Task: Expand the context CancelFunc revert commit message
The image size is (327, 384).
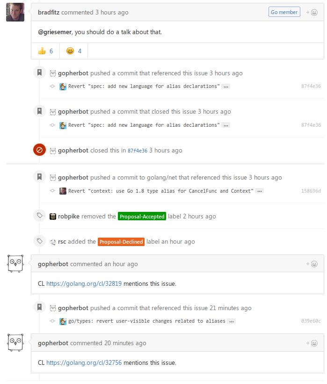Action: click(260, 191)
